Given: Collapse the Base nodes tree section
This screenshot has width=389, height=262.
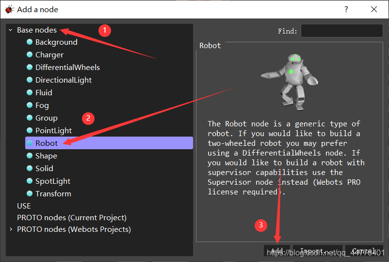Looking at the screenshot, I should (x=10, y=30).
